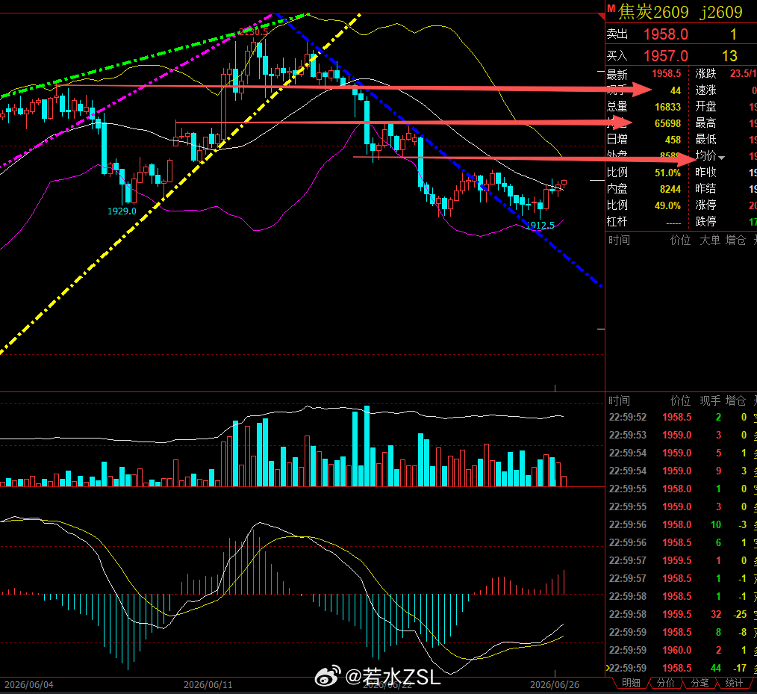The height and width of the screenshot is (694, 757).
Task: Select the 22:59:56 trade with volume 10
Action: 681,524
